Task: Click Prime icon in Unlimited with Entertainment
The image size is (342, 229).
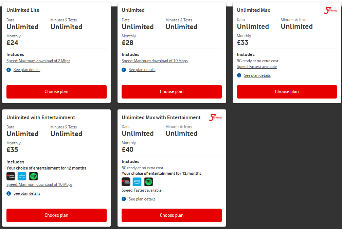Action: tap(22, 176)
